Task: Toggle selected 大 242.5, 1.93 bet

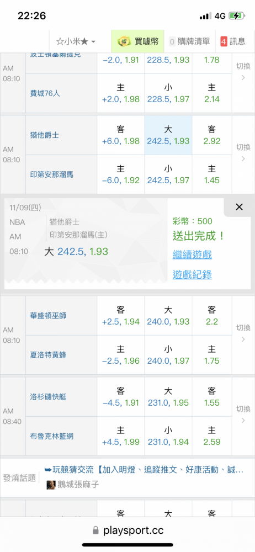Action: 168,135
